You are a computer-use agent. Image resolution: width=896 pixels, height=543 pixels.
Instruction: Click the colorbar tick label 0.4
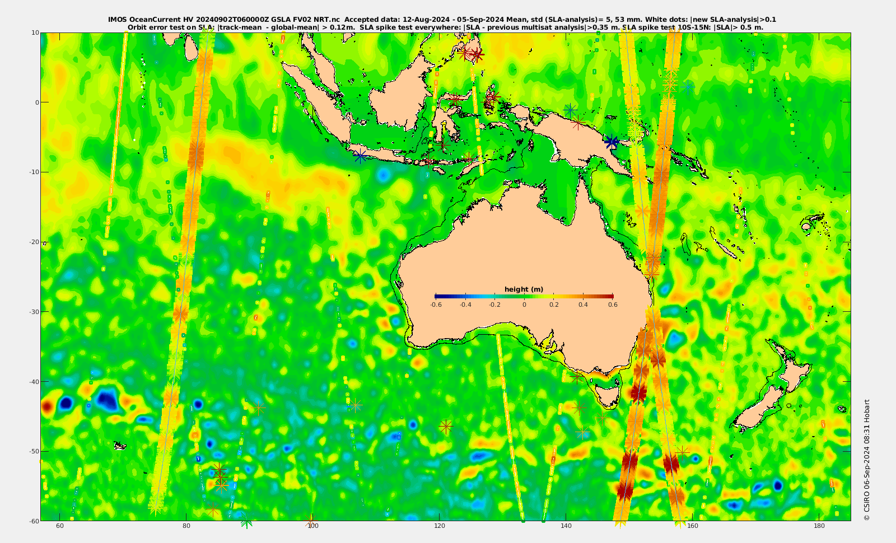pyautogui.click(x=584, y=305)
